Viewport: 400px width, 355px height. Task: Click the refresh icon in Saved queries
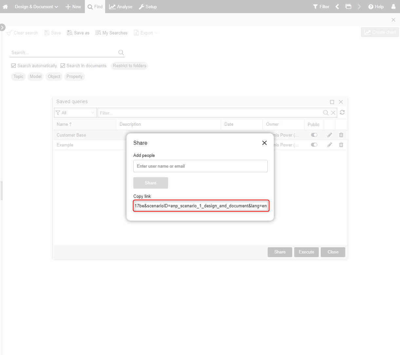click(342, 112)
